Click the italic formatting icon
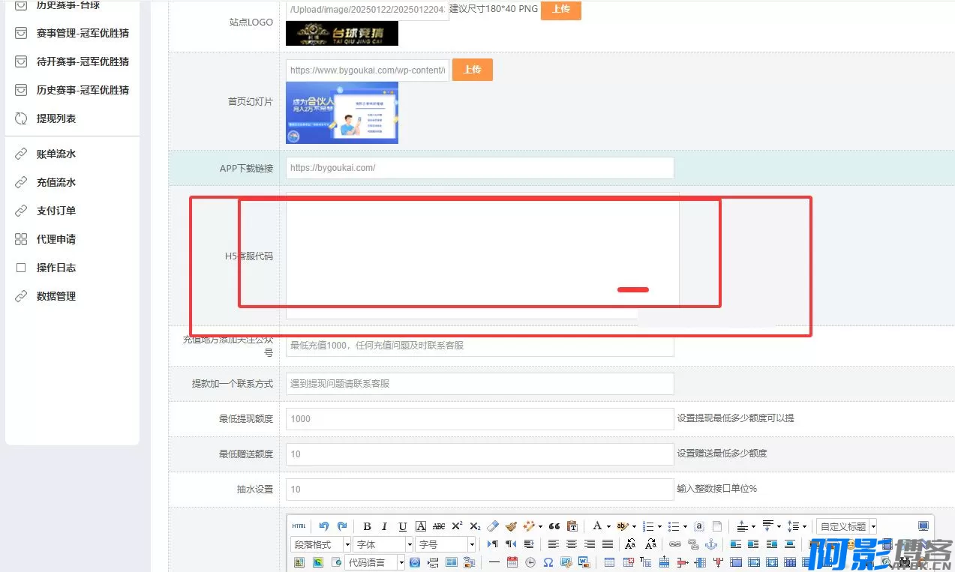955x572 pixels. click(385, 526)
